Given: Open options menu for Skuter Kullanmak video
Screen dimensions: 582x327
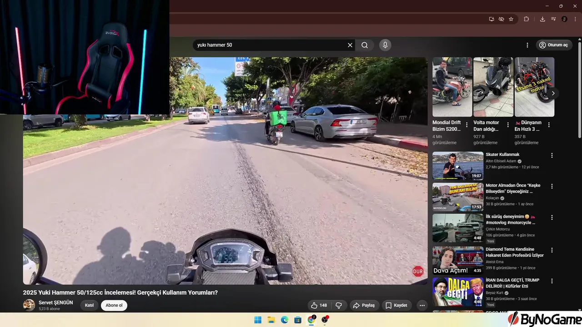Looking at the screenshot, I should coord(552,155).
